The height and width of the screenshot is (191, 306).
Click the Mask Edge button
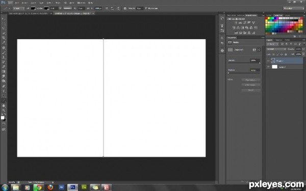click(x=251, y=80)
